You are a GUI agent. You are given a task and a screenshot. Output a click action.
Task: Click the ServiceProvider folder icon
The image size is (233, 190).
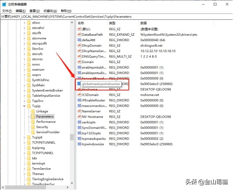point(33,132)
